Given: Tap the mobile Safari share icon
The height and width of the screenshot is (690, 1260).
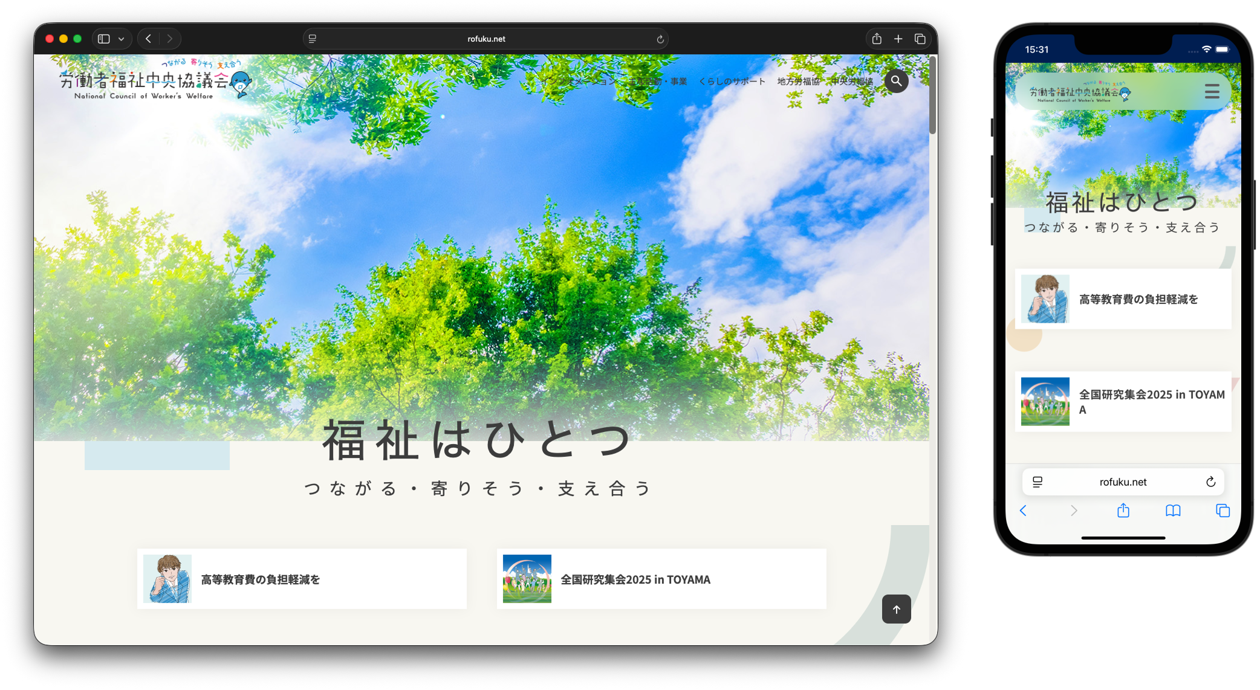Looking at the screenshot, I should click(1123, 511).
